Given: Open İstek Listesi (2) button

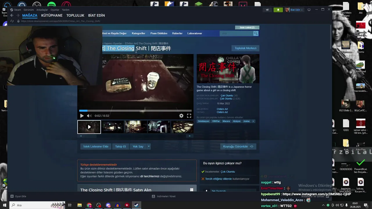Looking at the screenshot, I should [247, 28].
